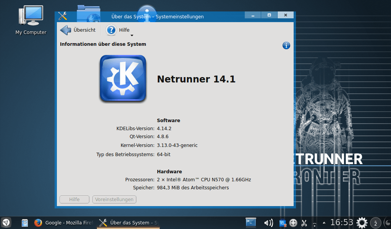Switch to virtual desktop 2 in the tray
Viewport: 391px width, 229px height.
(375, 223)
